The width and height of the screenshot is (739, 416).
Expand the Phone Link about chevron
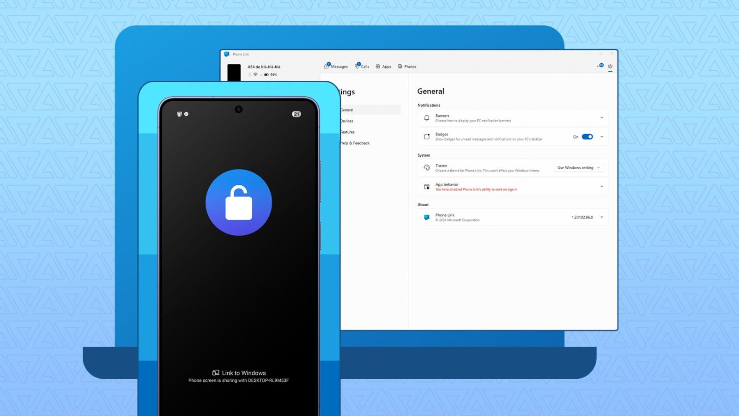pyautogui.click(x=601, y=217)
